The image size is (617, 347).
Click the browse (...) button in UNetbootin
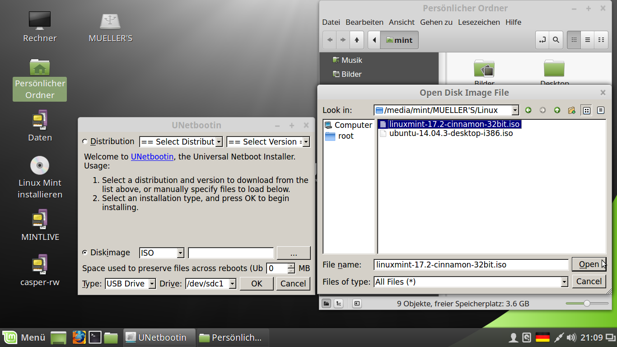tap(294, 253)
